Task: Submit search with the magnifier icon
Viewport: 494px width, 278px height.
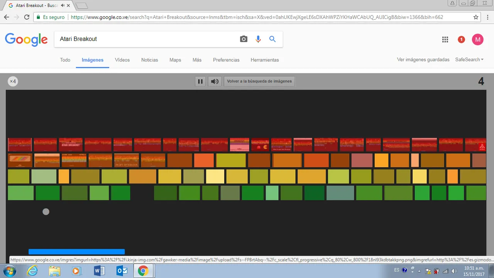Action: click(x=272, y=39)
